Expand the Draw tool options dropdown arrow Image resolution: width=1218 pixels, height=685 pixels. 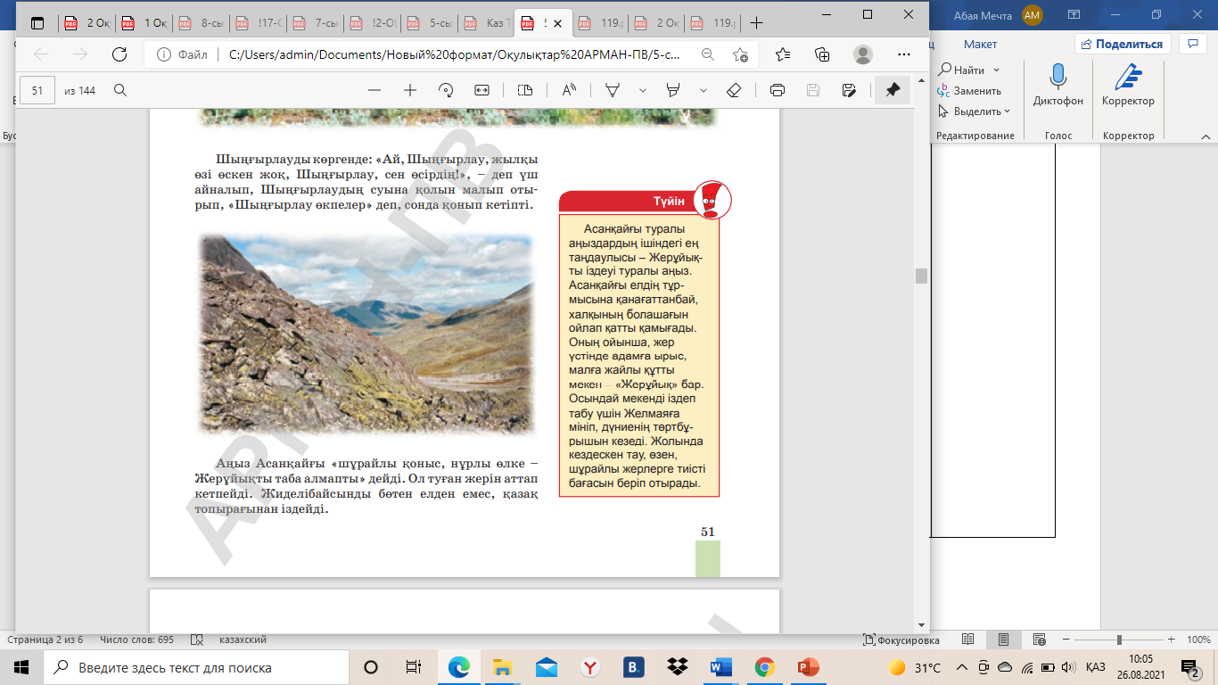click(642, 90)
